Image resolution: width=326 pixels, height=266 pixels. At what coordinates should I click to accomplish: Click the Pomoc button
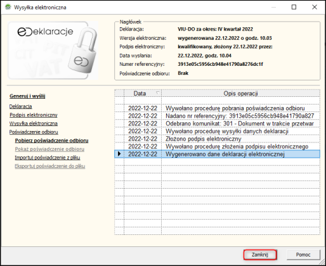coord(303,255)
